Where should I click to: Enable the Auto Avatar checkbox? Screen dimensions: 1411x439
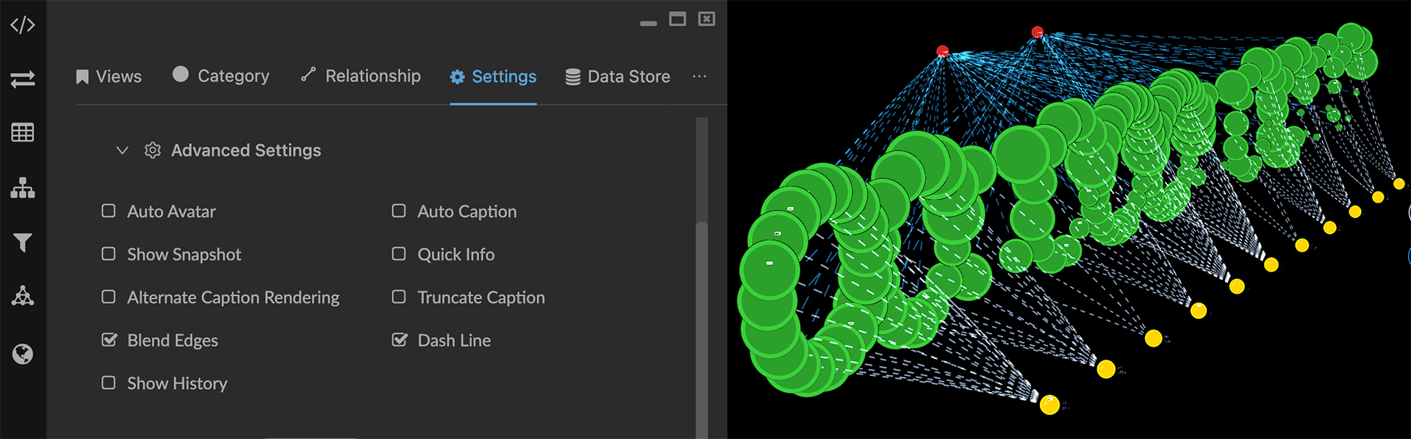tap(109, 211)
